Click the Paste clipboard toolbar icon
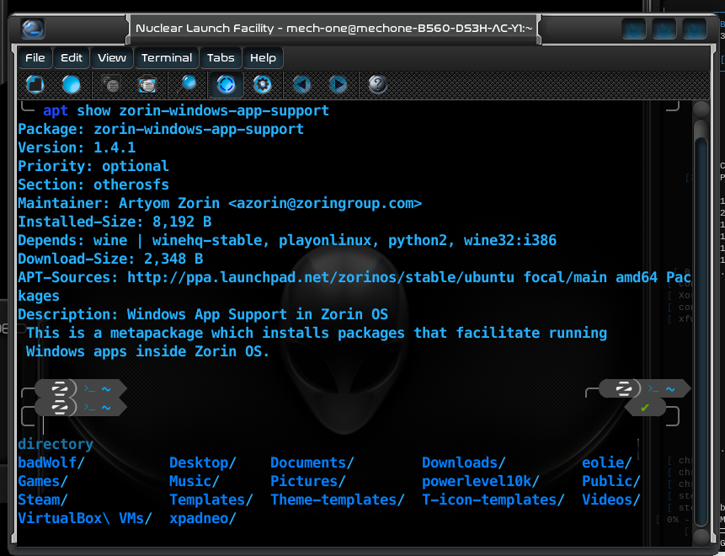 pos(147,84)
